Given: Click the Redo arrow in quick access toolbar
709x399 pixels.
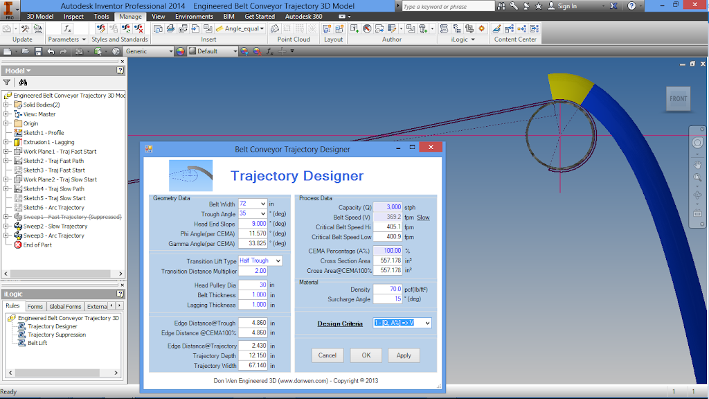Looking at the screenshot, I should click(x=63, y=51).
